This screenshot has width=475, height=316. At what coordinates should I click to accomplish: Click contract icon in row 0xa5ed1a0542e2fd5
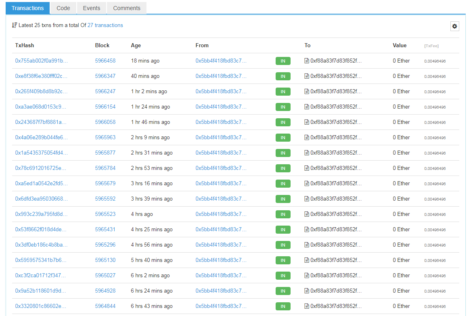click(x=307, y=183)
